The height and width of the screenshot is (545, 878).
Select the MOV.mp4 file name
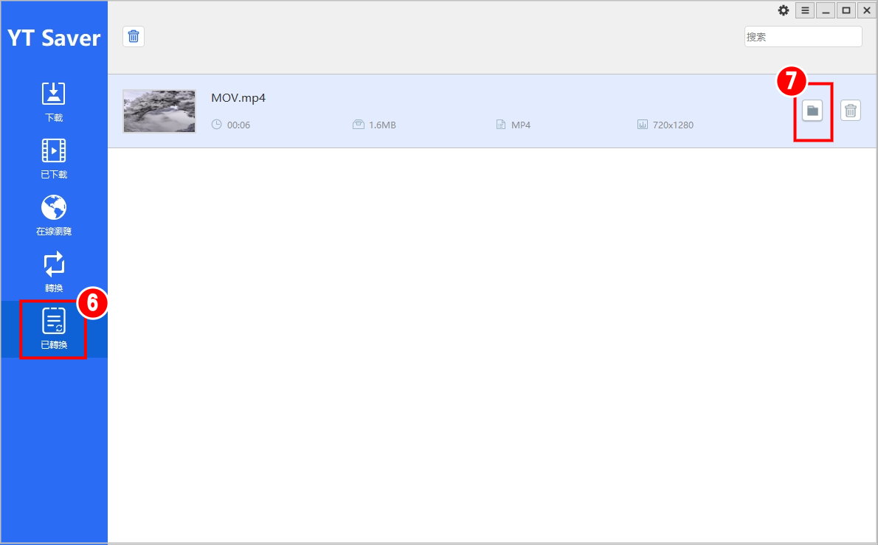pyautogui.click(x=238, y=98)
